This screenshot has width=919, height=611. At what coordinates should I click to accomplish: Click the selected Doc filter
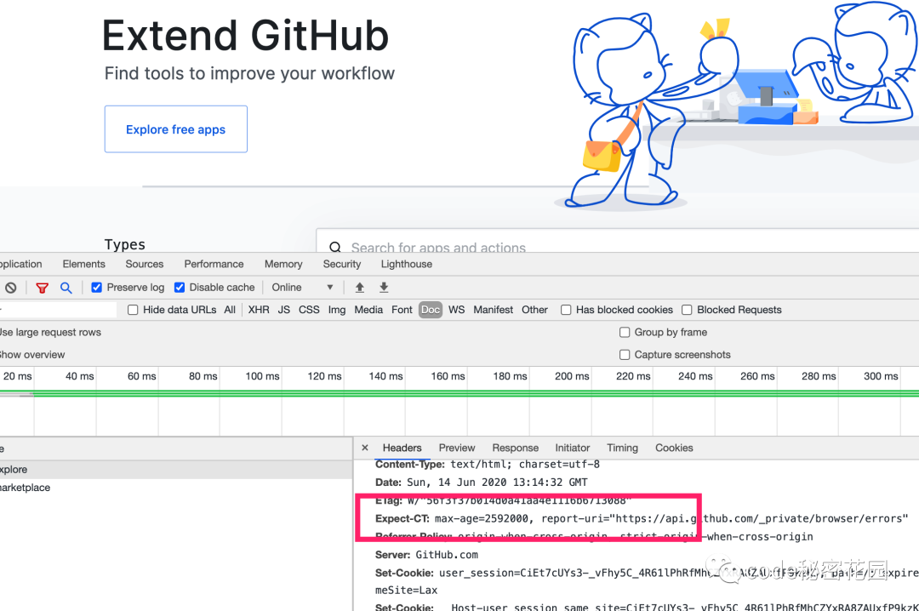[x=431, y=310]
